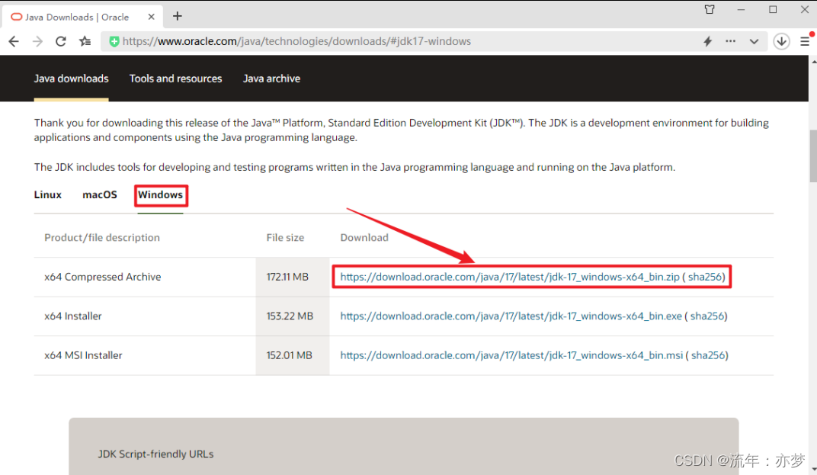Download the jdk-17 windows x64 msi link
817x475 pixels.
click(511, 355)
